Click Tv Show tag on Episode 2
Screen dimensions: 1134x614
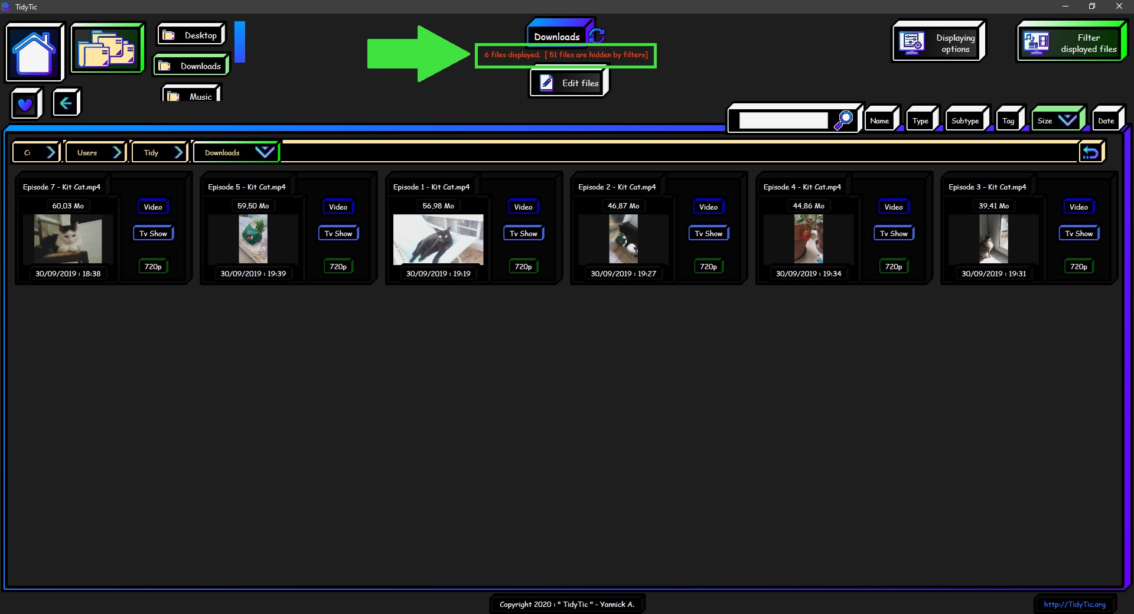click(708, 233)
